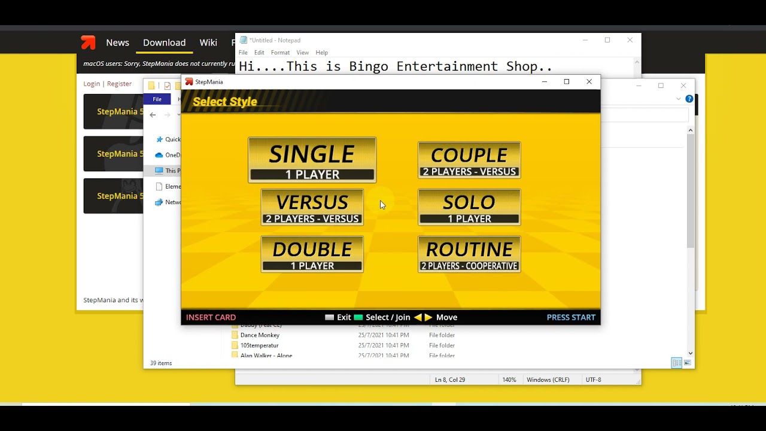Viewport: 766px width, 431px height.
Task: Click 105temperatur folder icon
Action: pos(235,345)
